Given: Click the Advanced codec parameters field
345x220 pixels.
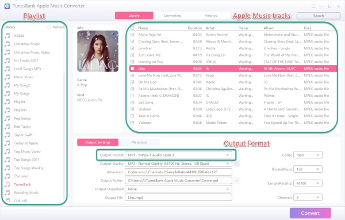Looking at the screenshot, I should pyautogui.click(x=178, y=172).
